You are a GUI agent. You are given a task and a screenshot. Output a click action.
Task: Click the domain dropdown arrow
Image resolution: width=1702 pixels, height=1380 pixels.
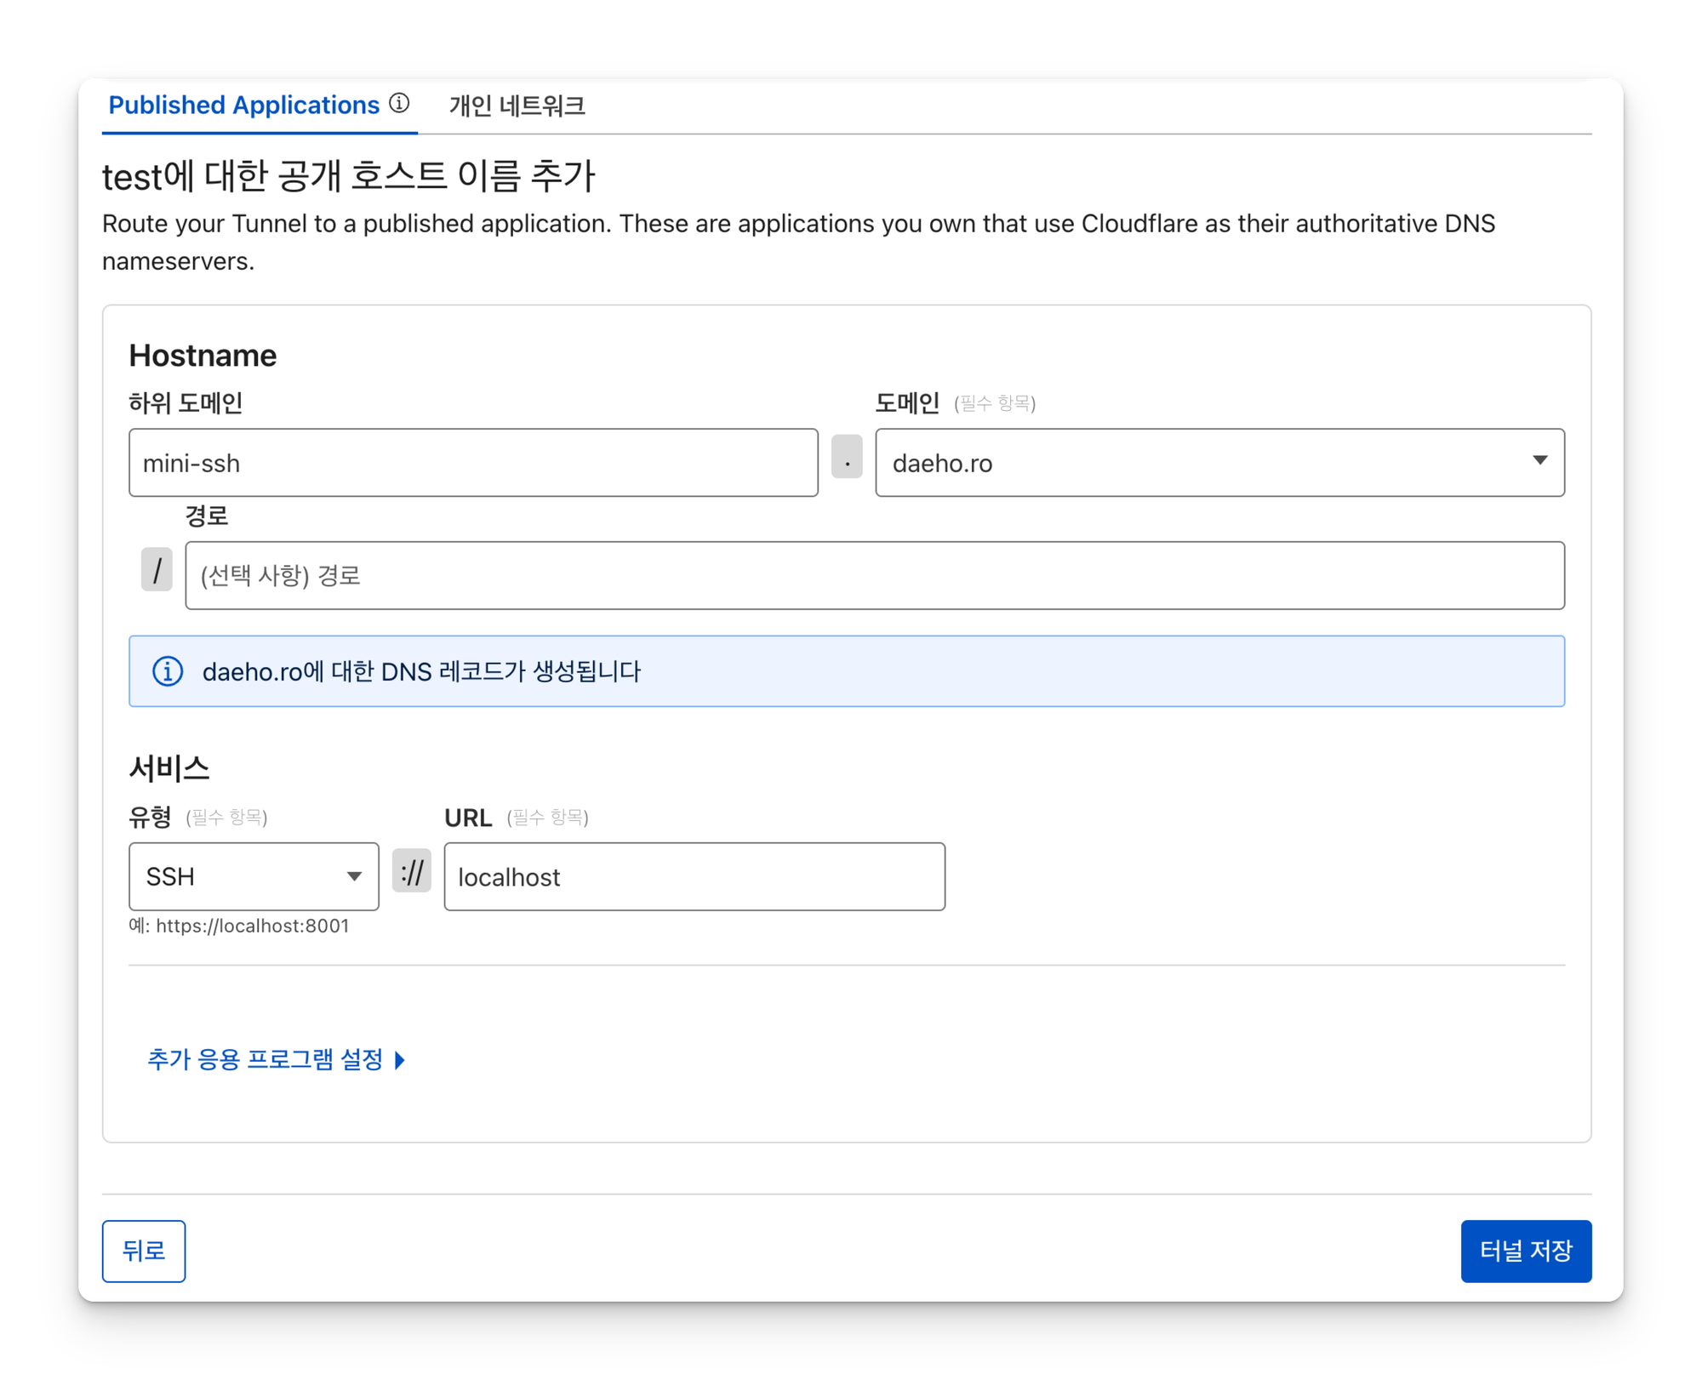pos(1539,461)
